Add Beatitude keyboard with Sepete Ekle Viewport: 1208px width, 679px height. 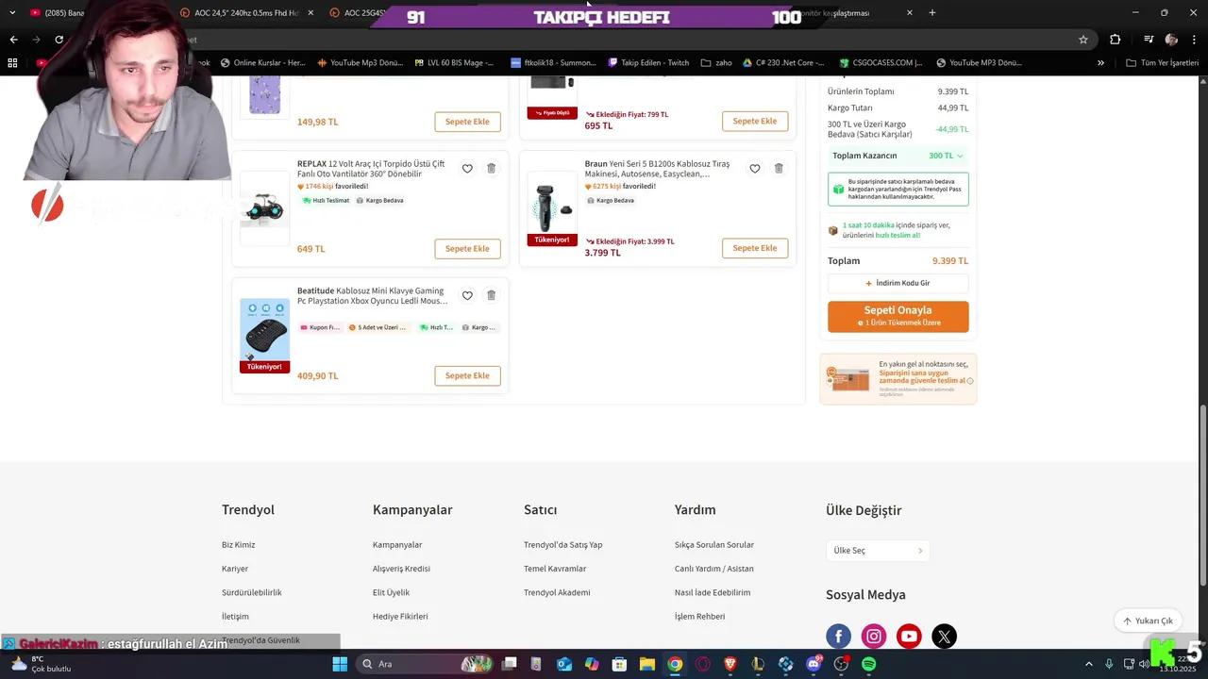coord(467,375)
